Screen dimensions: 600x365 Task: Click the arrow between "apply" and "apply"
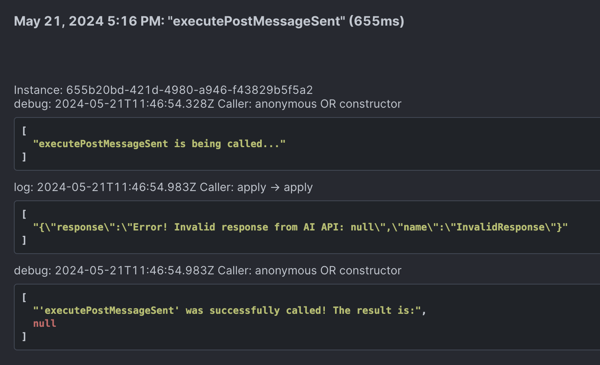coord(275,187)
